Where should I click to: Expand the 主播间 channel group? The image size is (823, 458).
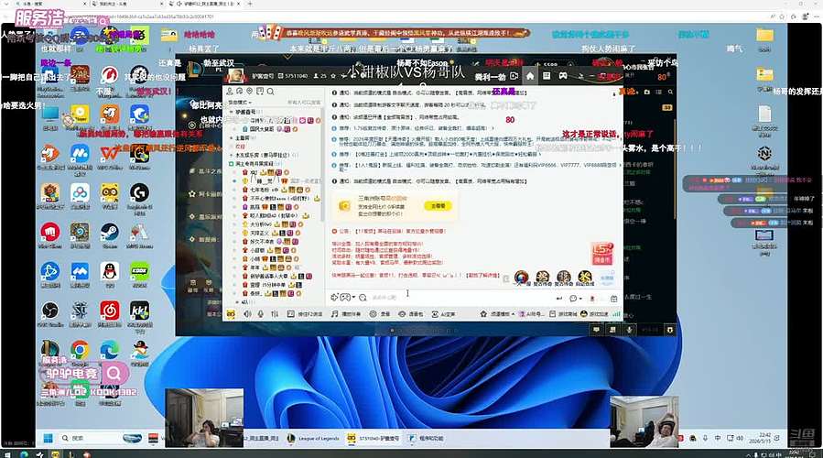pos(232,137)
